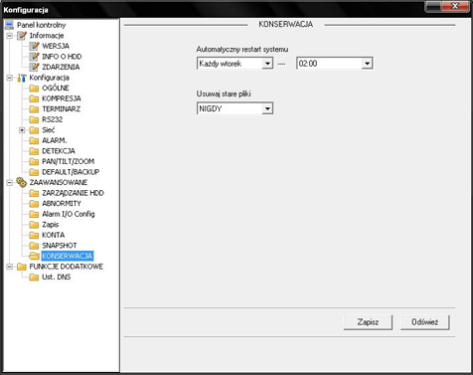Click the Zapisz button
The width and height of the screenshot is (473, 375).
tap(368, 322)
